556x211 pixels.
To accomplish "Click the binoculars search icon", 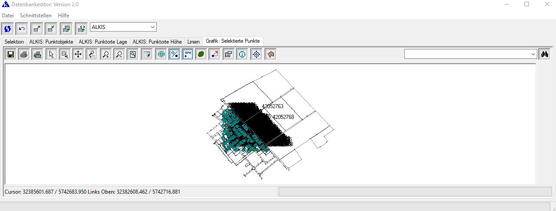I will [544, 54].
